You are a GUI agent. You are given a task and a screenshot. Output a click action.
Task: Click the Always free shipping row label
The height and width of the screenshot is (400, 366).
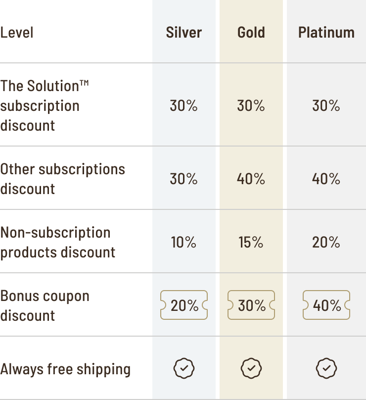coord(65,369)
